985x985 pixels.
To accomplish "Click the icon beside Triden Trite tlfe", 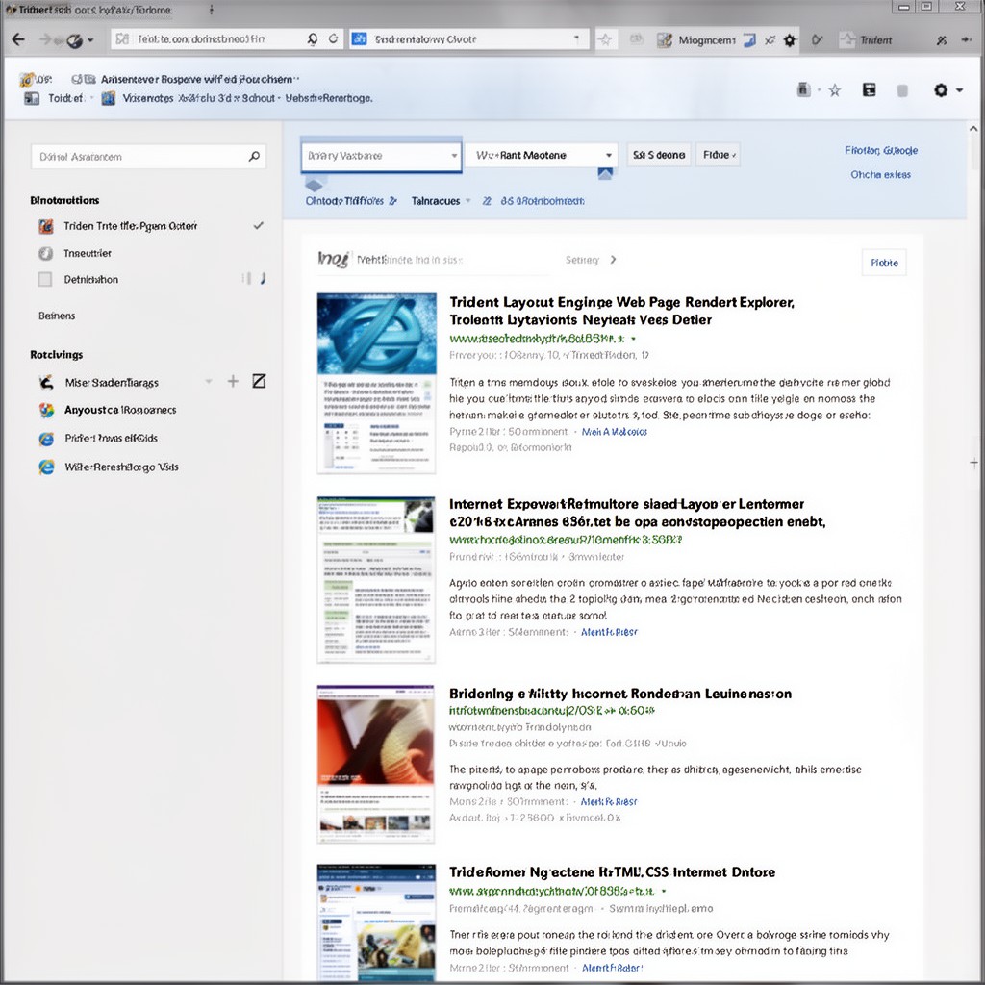I will point(46,226).
